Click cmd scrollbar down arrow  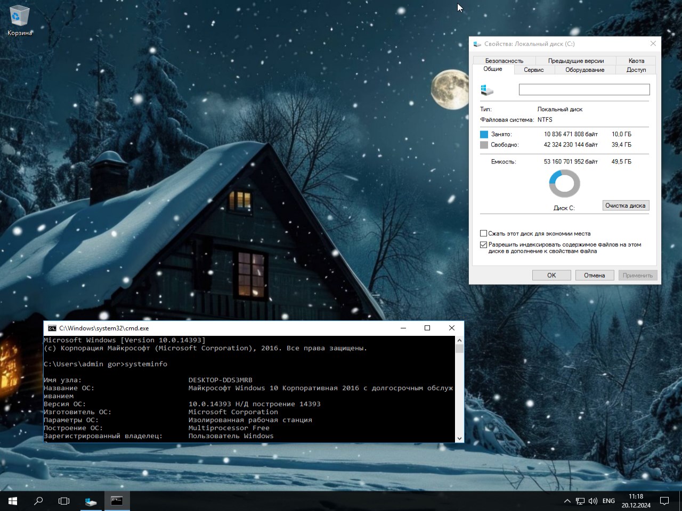coord(459,438)
